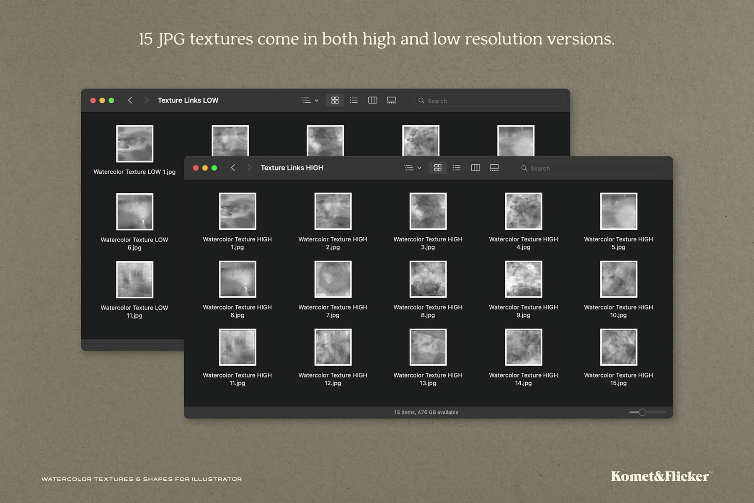Close the Texture Links HIGH window

(x=196, y=168)
